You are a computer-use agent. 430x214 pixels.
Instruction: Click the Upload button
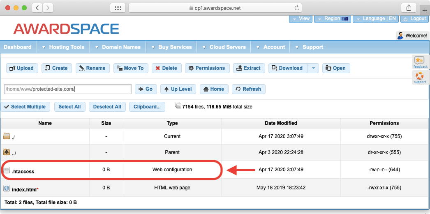(21, 68)
